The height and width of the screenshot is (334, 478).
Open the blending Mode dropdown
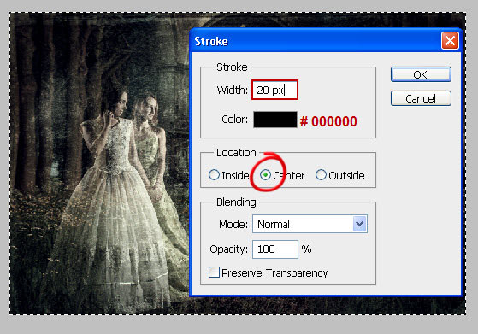click(x=310, y=224)
